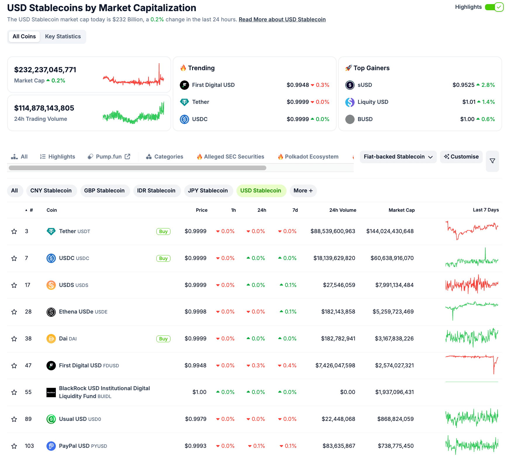Expand More + category pill
Image resolution: width=509 pixels, height=456 pixels.
[303, 191]
